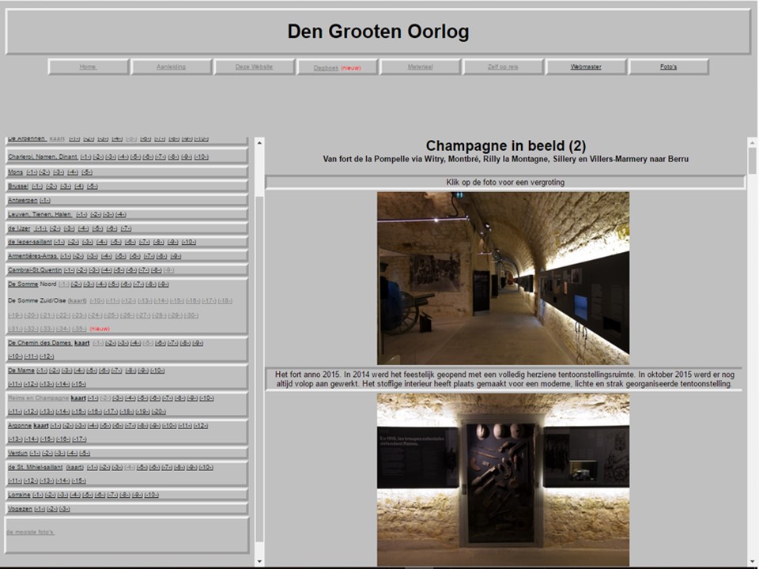Open the Charleroi, Namen, Dinant link
This screenshot has width=759, height=569.
(x=43, y=156)
